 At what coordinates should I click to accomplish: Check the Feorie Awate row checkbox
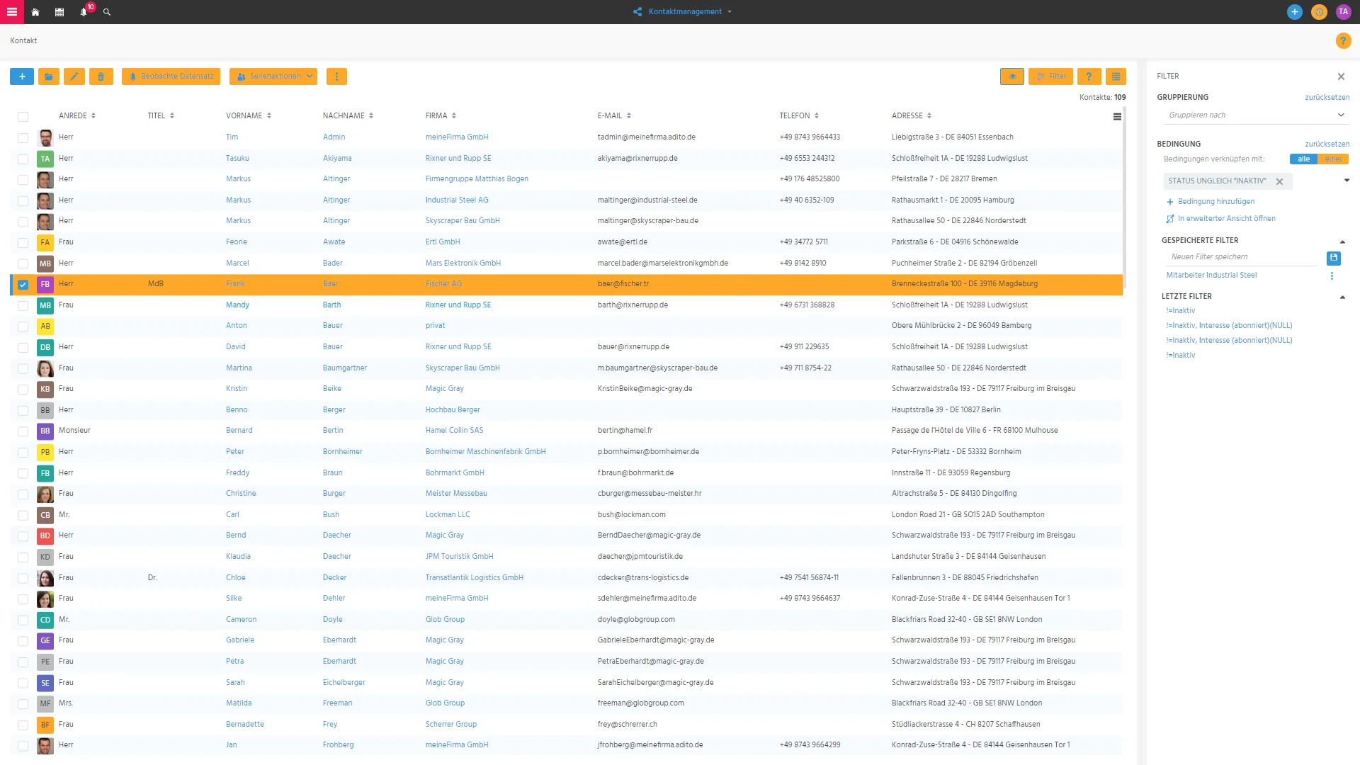23,243
